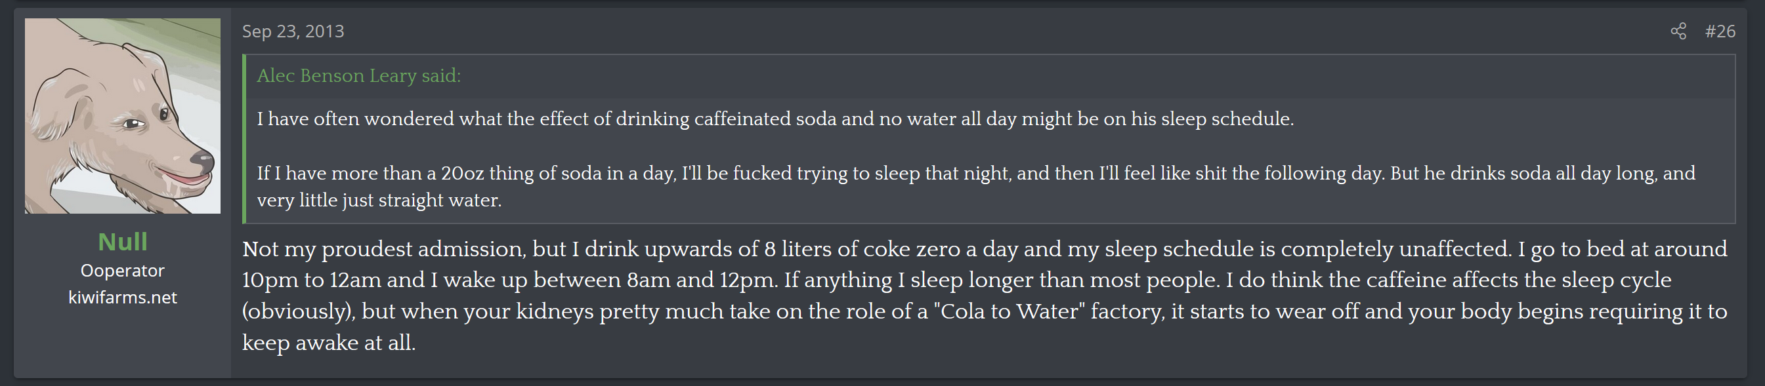The height and width of the screenshot is (386, 1765).
Task: Click "very little just straight water." in quote
Action: coord(379,200)
